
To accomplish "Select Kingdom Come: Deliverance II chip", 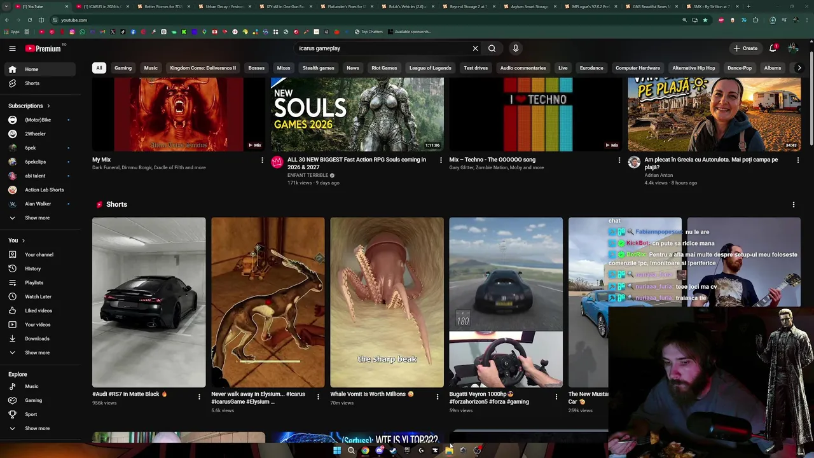I will [203, 68].
